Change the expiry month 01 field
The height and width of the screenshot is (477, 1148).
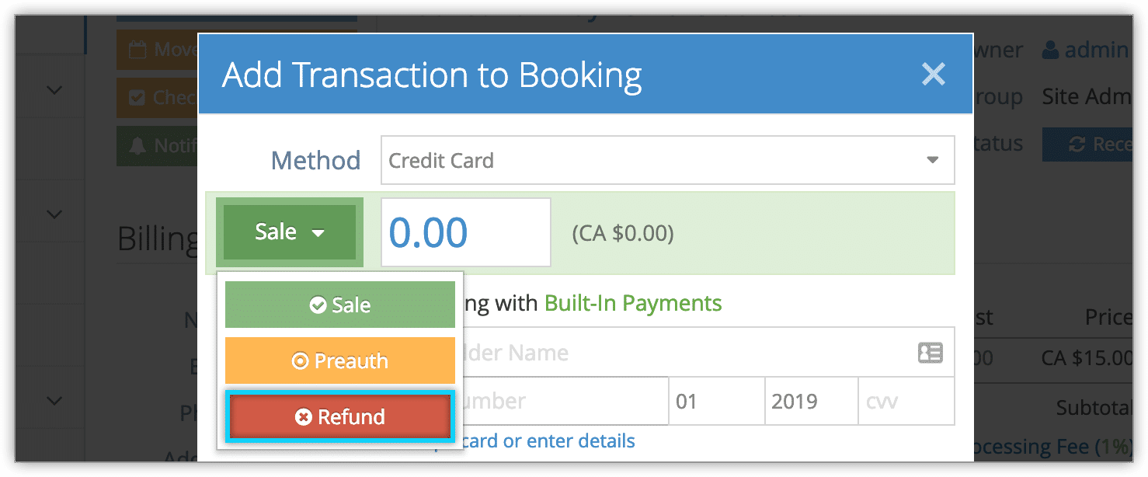pos(716,402)
